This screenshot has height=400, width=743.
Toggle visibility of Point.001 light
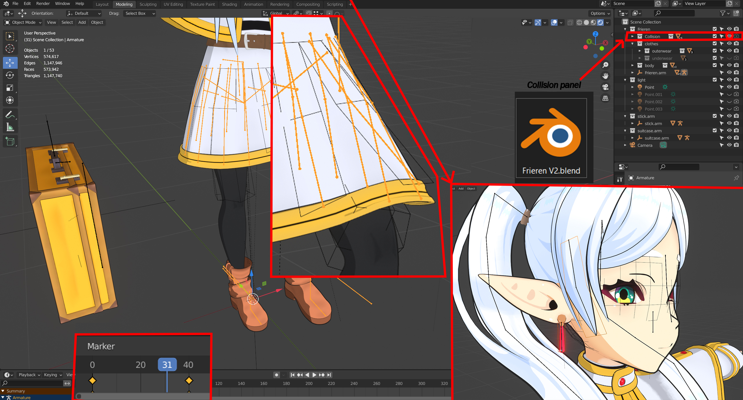729,94
